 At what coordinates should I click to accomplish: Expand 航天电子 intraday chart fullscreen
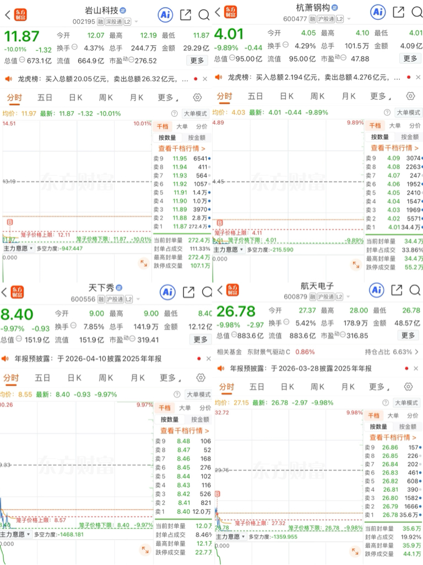(x=355, y=551)
